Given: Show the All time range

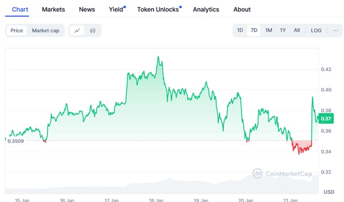Looking at the screenshot, I should 297,30.
